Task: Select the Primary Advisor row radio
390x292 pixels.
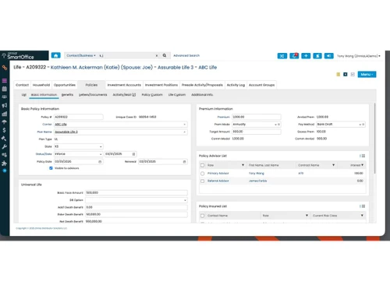Action: [x=203, y=173]
